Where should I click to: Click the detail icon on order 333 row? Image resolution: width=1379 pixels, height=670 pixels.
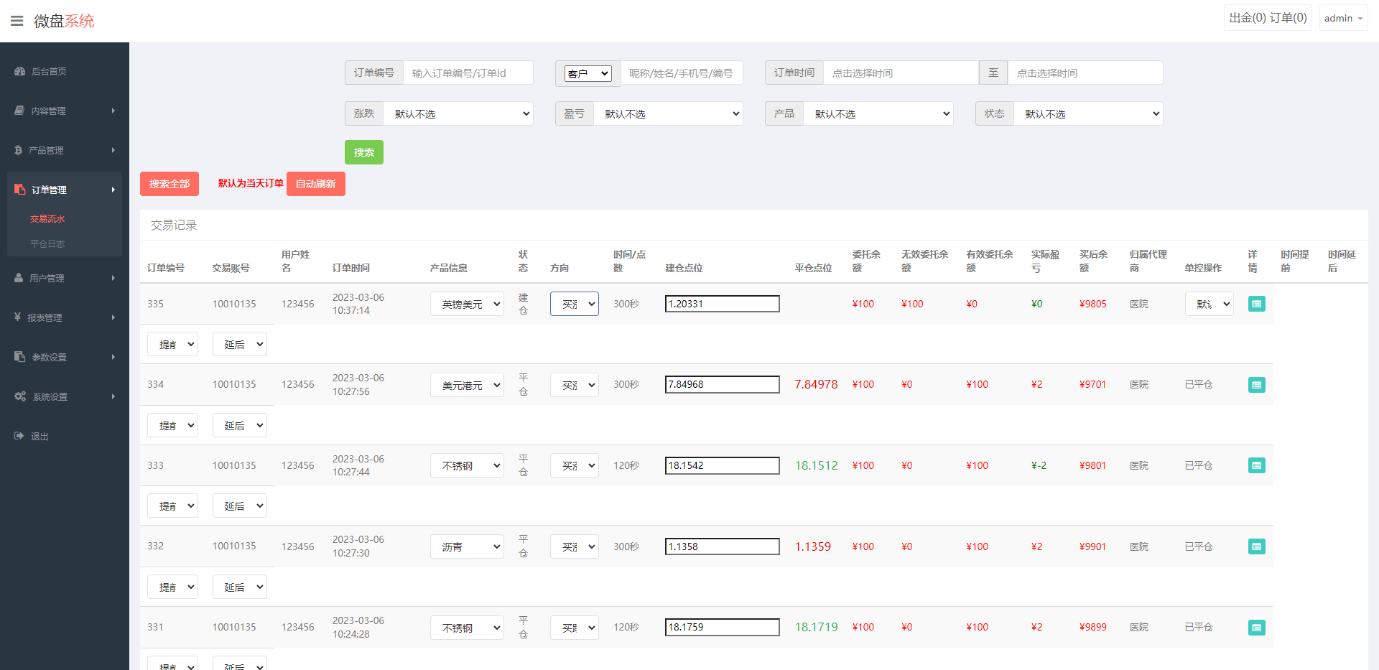[x=1256, y=465]
